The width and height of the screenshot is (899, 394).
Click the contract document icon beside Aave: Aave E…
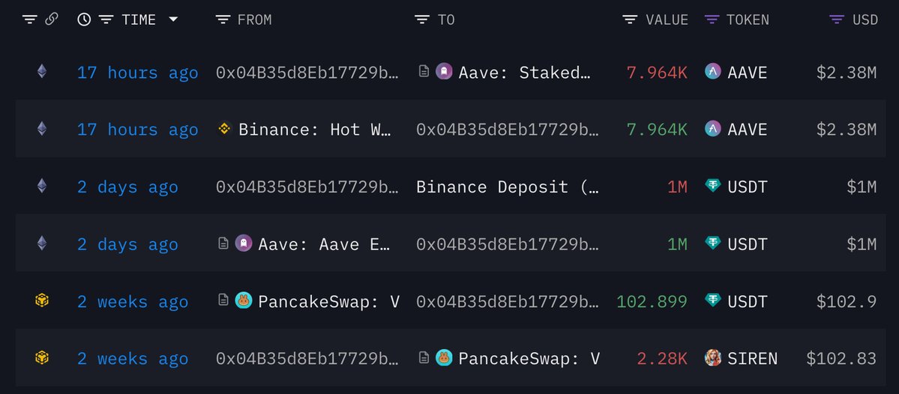pos(223,243)
